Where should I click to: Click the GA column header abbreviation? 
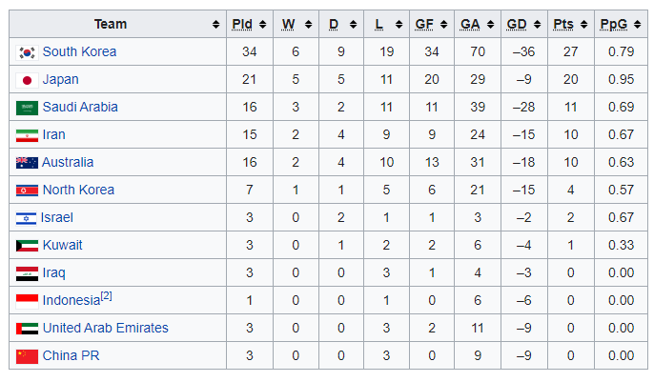470,24
